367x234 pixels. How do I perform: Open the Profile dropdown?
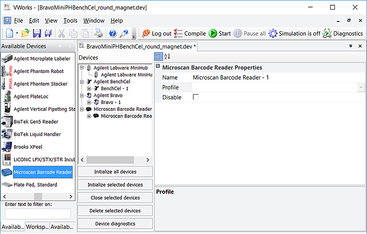coord(360,87)
